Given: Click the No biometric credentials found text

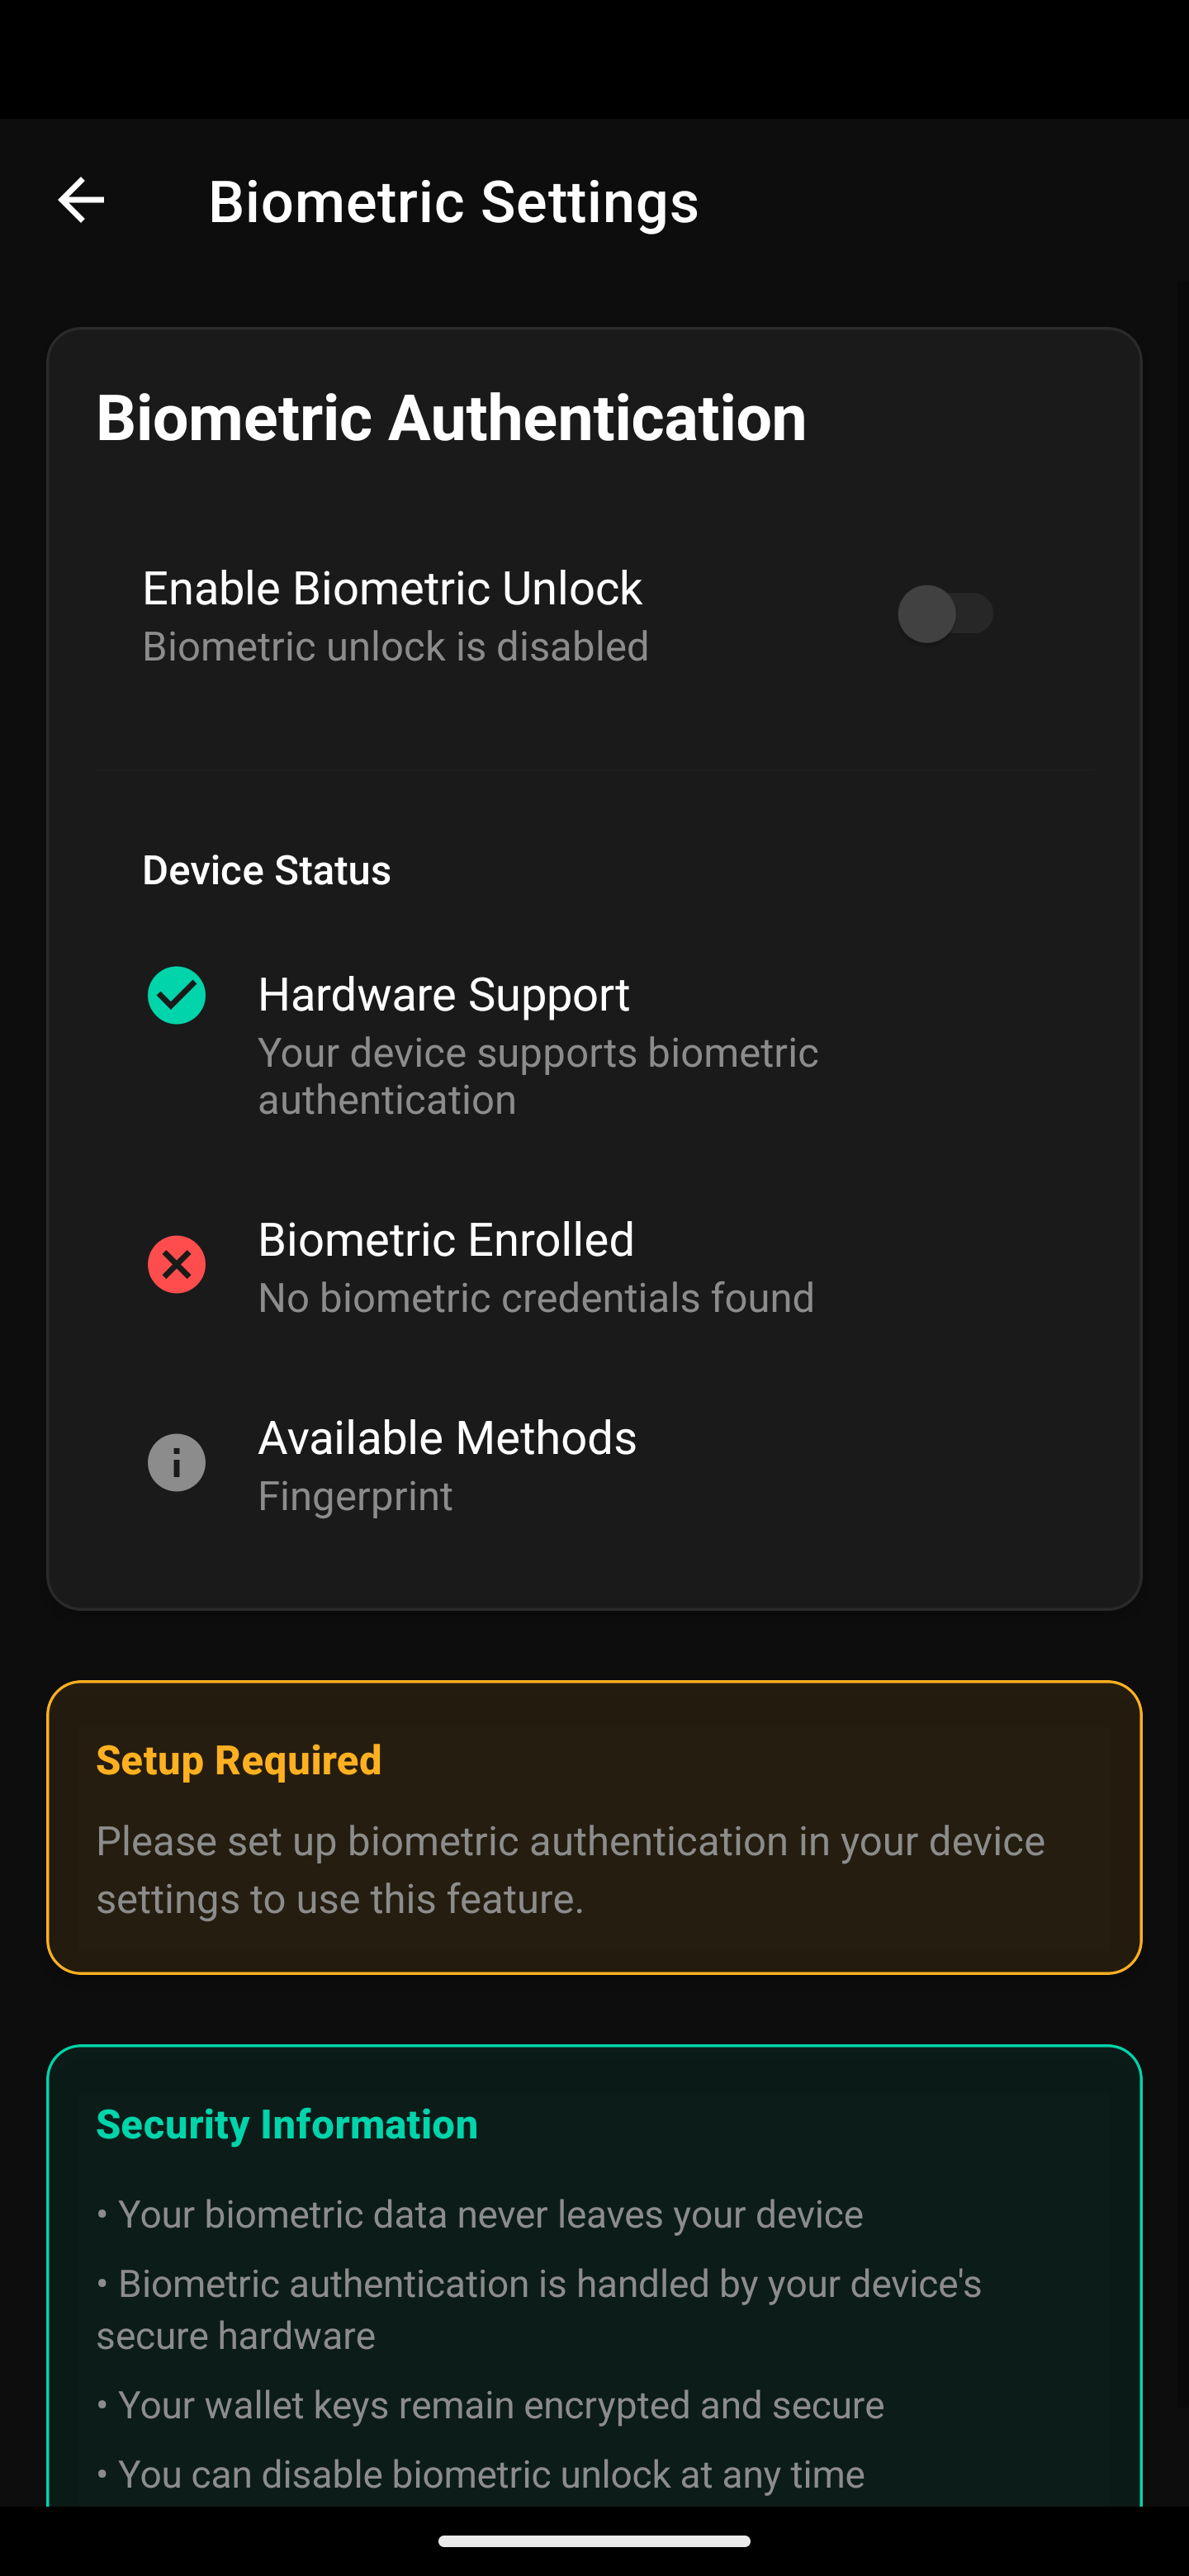Looking at the screenshot, I should click(x=536, y=1297).
